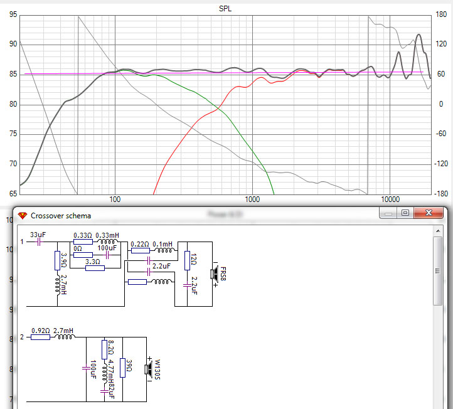Select the 0.33mH inductor coil
Viewport: 453px width, 409px height.
107,241
